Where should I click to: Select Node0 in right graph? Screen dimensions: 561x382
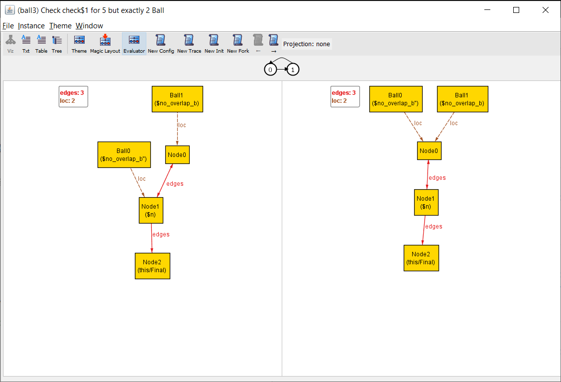tap(429, 151)
